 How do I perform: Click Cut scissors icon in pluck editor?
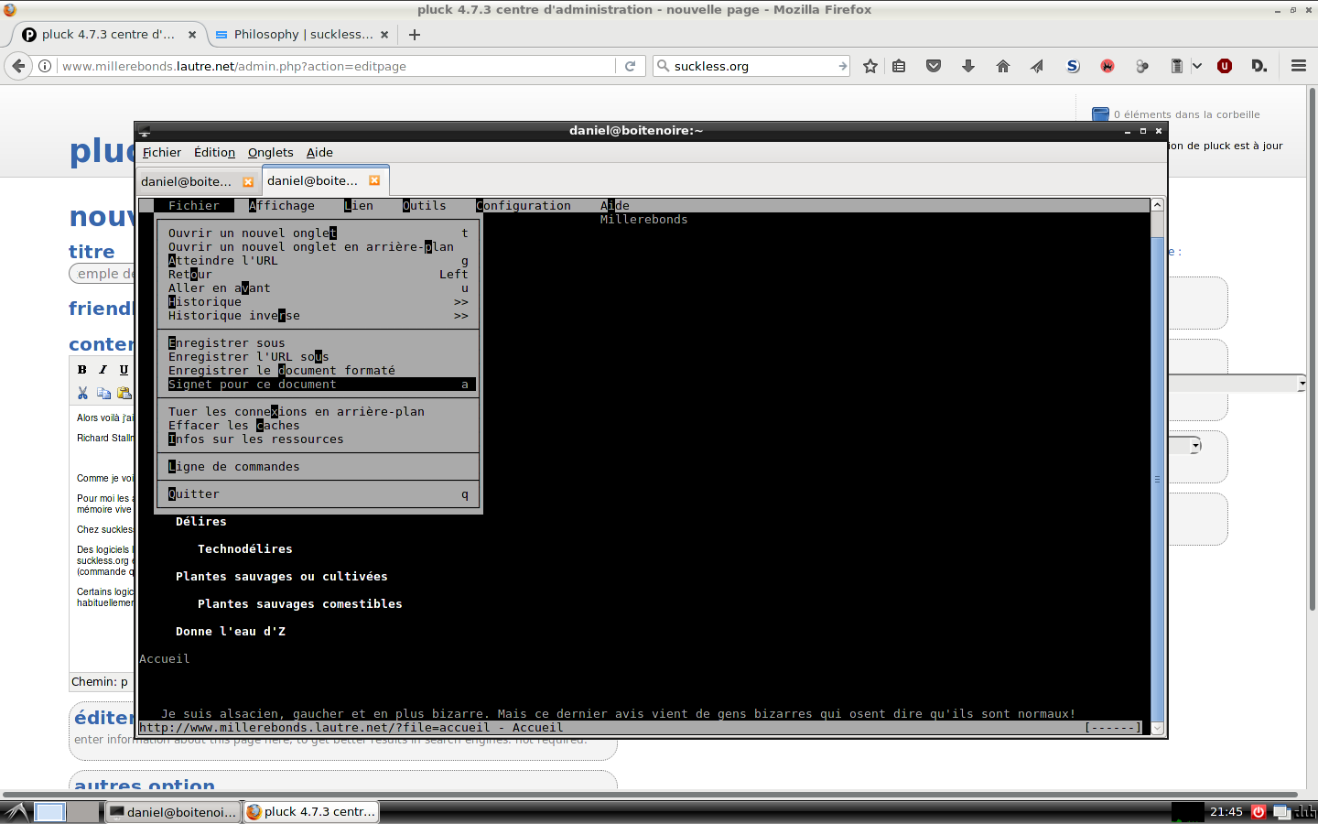click(82, 393)
